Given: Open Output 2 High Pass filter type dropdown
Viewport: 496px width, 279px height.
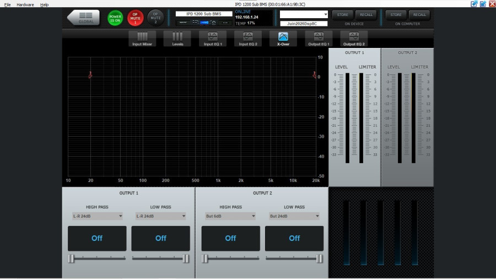Looking at the screenshot, I should click(x=230, y=216).
